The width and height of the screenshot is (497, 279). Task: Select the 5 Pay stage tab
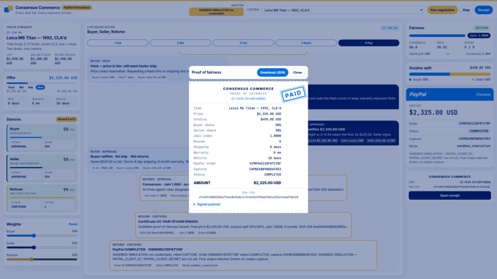[369, 42]
